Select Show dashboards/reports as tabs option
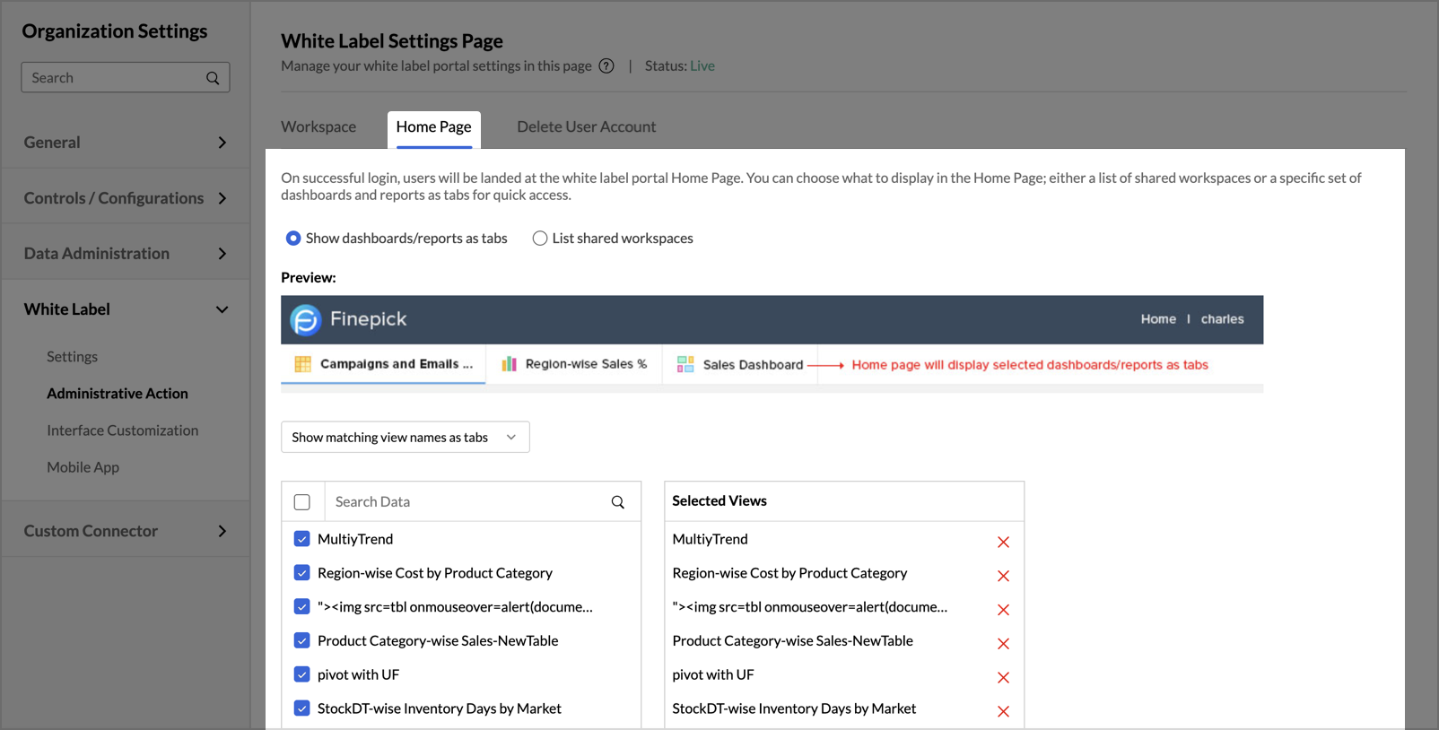Image resolution: width=1439 pixels, height=730 pixels. pos(293,239)
